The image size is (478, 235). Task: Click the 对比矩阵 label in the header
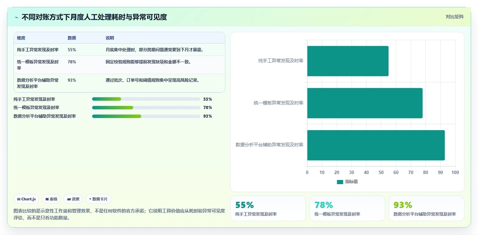[454, 17]
